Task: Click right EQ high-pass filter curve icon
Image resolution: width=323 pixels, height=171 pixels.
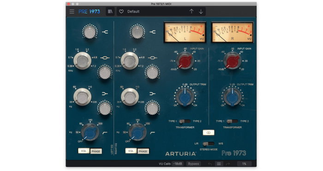Action: pos(152,133)
